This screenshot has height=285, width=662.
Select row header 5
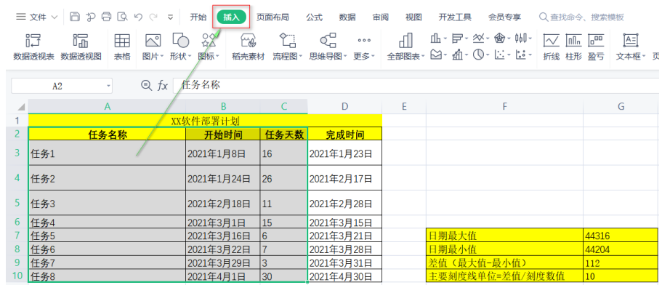pos(17,203)
